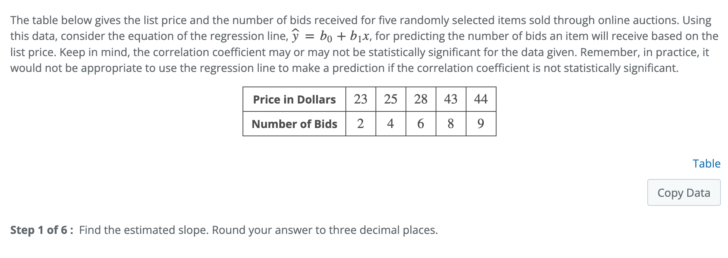
Task: Select the bids value 4 cell
Action: click(x=391, y=124)
